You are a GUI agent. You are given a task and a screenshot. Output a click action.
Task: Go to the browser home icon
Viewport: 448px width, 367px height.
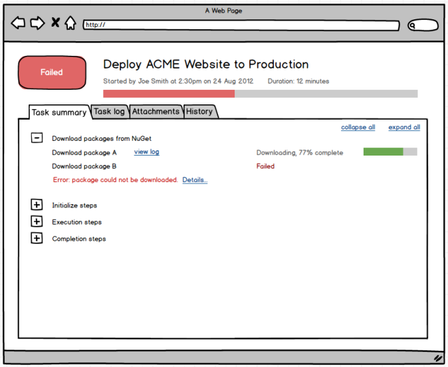pos(70,23)
